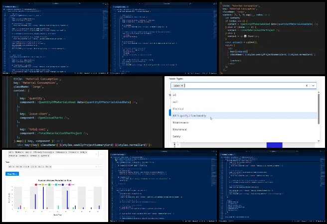Viewport: 327px width, 224px height.
Task: Click the blue Clear Filters button
Action: point(11,173)
